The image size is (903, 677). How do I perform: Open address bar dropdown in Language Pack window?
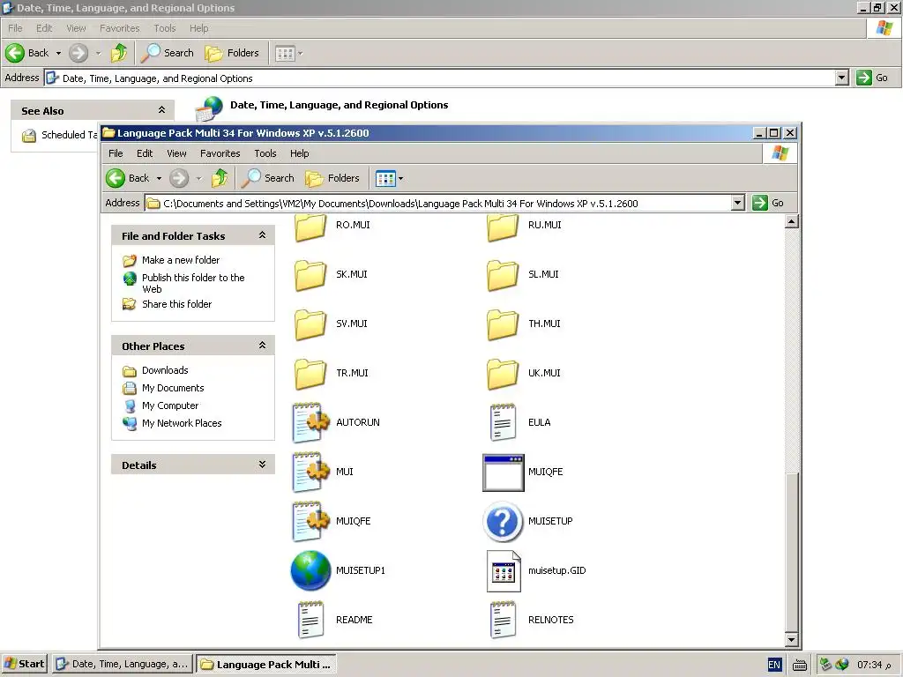pos(738,203)
